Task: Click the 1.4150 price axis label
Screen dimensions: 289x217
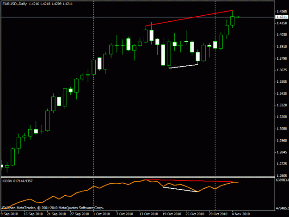Action: tap(282, 23)
